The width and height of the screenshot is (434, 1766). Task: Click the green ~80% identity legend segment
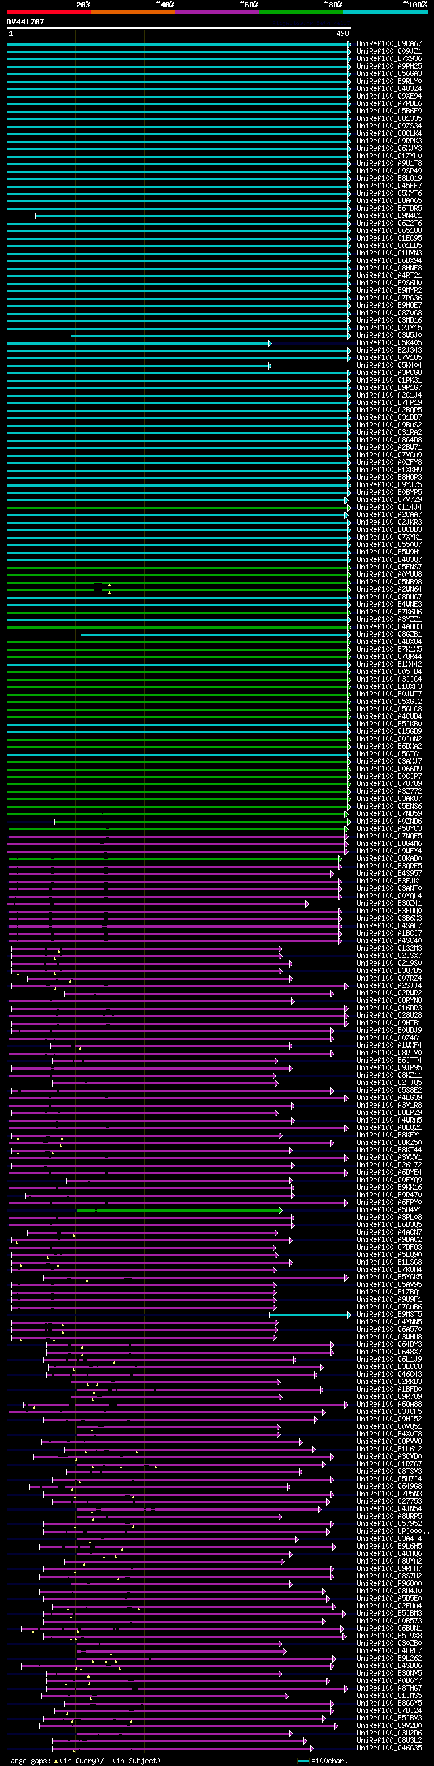coord(301,12)
